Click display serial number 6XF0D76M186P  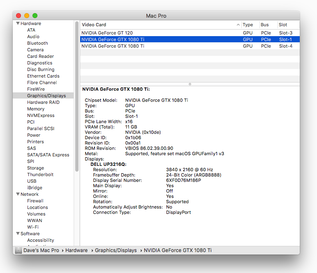(183, 180)
